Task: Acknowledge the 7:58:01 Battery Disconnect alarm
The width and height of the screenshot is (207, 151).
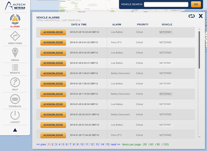Action: 53,73
